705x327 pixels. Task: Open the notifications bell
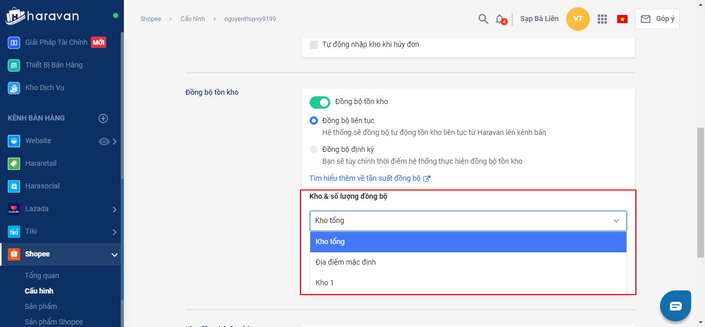pos(500,19)
